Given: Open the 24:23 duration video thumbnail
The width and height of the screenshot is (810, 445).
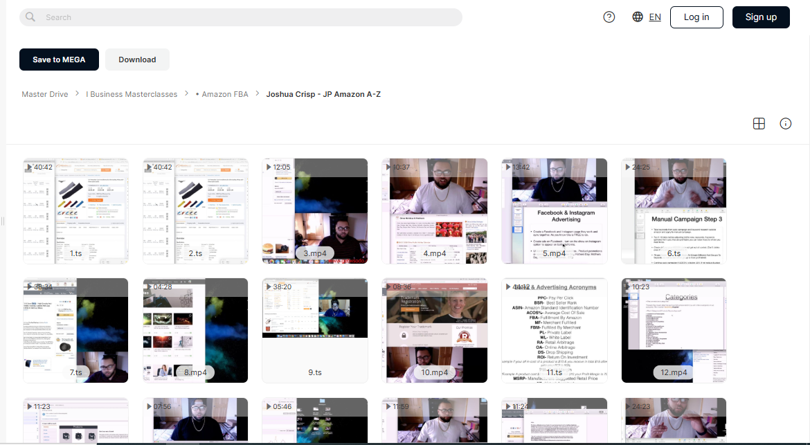Looking at the screenshot, I should tap(674, 420).
